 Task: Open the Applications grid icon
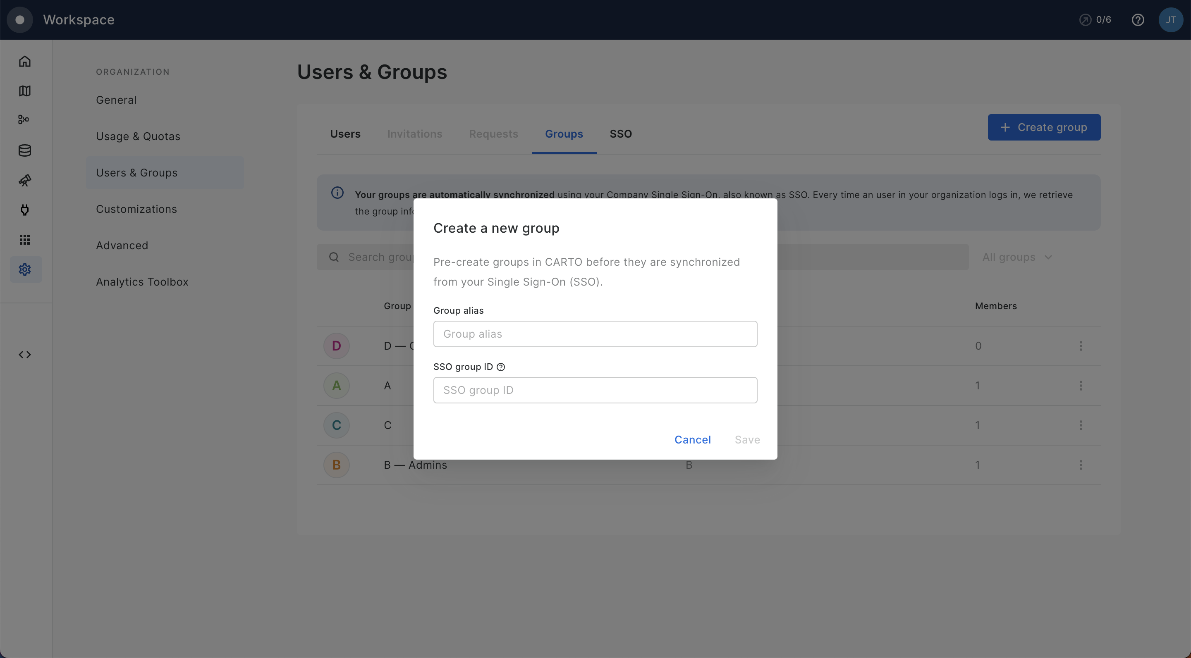click(x=25, y=240)
